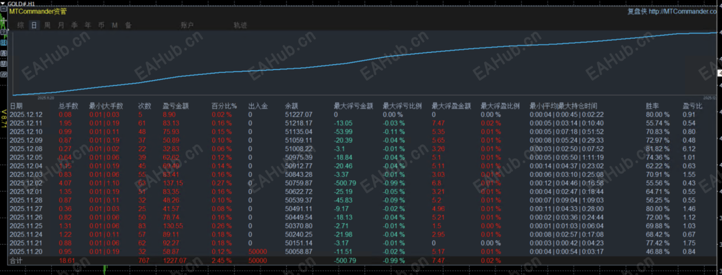Click the 余额 column header
The height and width of the screenshot is (275, 722).
(291, 106)
